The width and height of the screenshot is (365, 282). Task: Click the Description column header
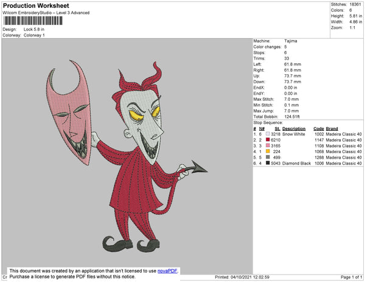pyautogui.click(x=294, y=129)
